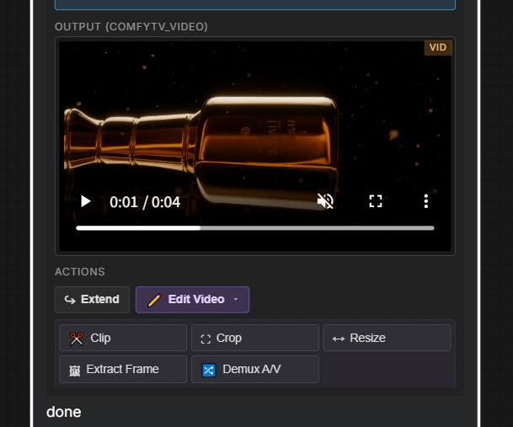This screenshot has height=427, width=513.
Task: Expand the Edit Video dropdown arrow
Action: [x=236, y=299]
